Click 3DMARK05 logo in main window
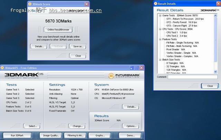This screenshot has height=140, width=221. coord(24,75)
